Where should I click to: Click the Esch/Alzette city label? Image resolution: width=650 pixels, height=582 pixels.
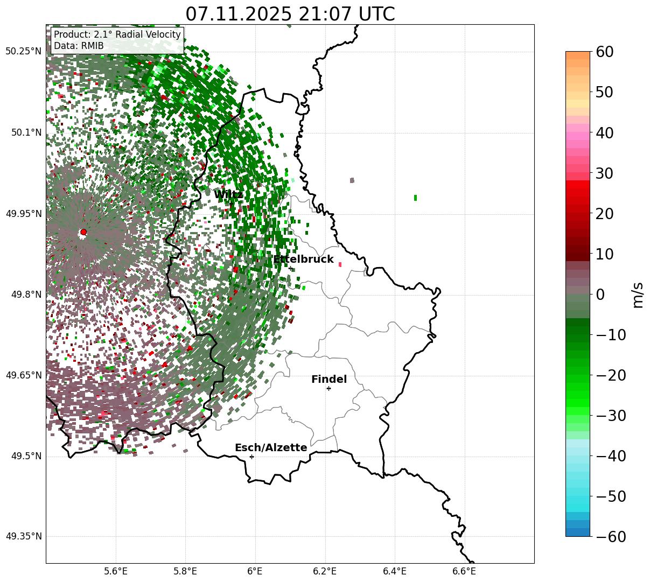coord(271,447)
